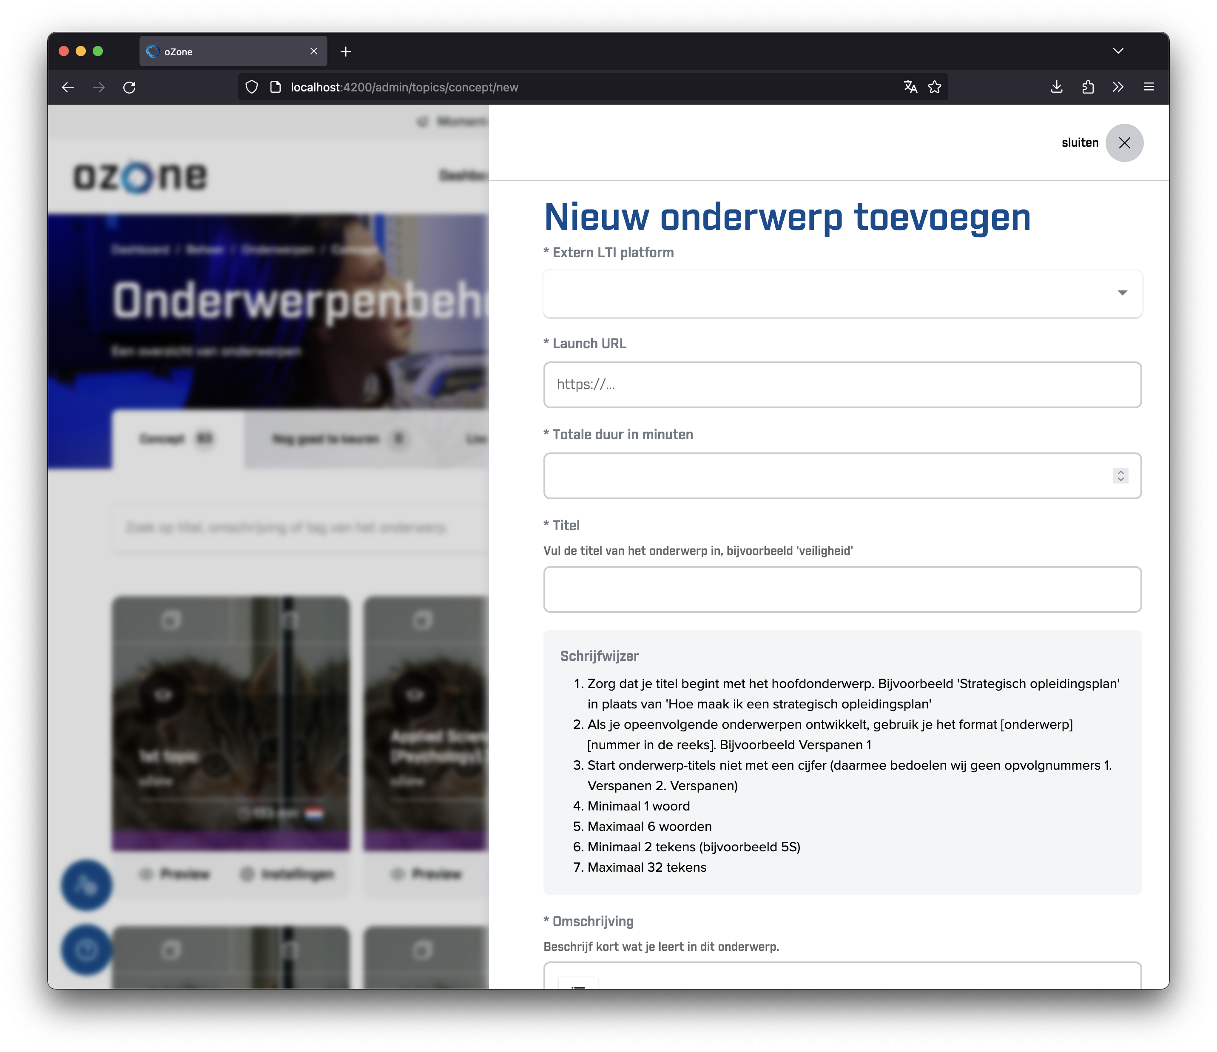This screenshot has width=1217, height=1052.
Task: Click the translate page icon in the address bar
Action: (910, 86)
